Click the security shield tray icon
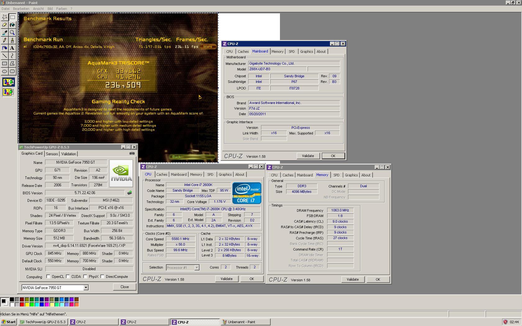This screenshot has width=522, height=326. [505, 322]
